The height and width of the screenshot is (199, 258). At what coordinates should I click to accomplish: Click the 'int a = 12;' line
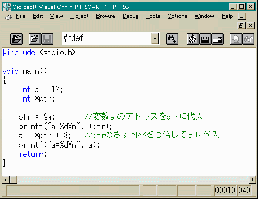[42, 89]
